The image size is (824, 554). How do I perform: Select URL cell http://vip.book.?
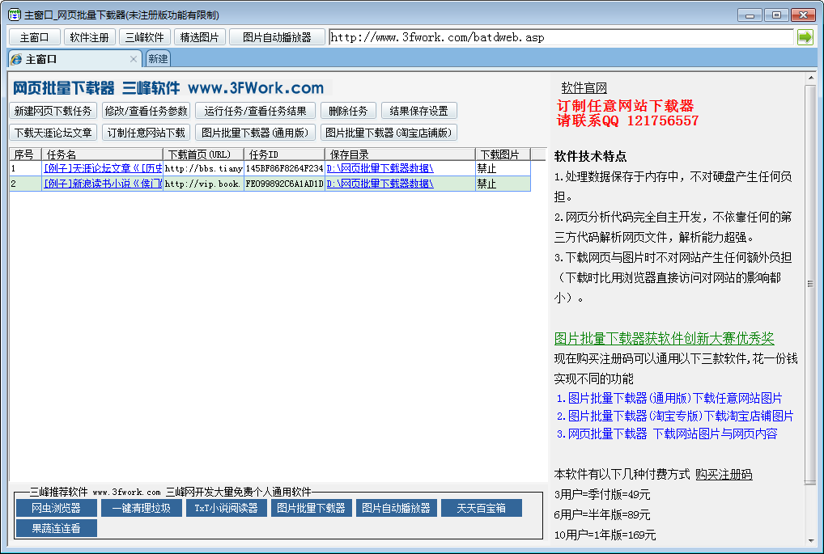pos(203,184)
